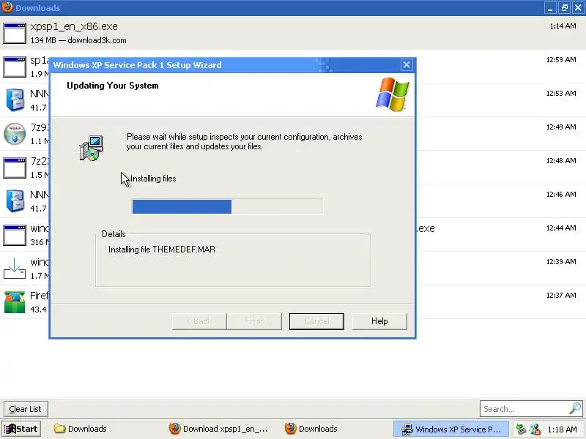Screen dimensions: 586x439
Task: Switch to the Download xpsp1_en_ Firefox taskbar item
Action: (218, 429)
